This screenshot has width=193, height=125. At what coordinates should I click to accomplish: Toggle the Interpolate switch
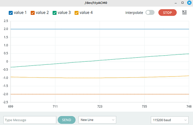[x=150, y=13]
